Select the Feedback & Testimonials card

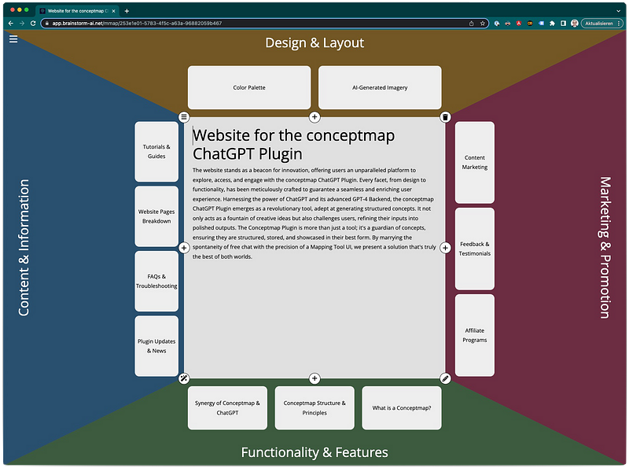(x=475, y=249)
